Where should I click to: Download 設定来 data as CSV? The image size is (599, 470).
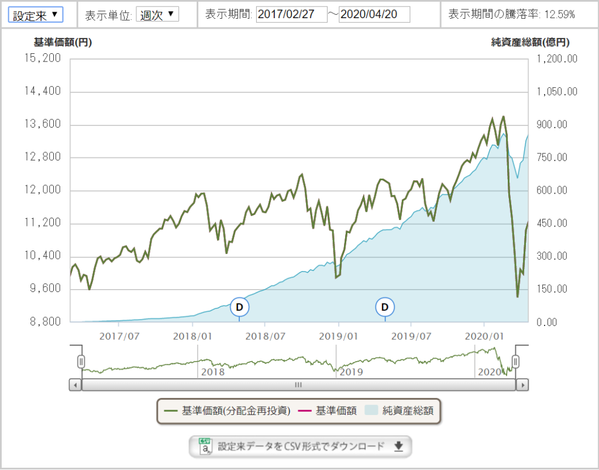pos(300,447)
